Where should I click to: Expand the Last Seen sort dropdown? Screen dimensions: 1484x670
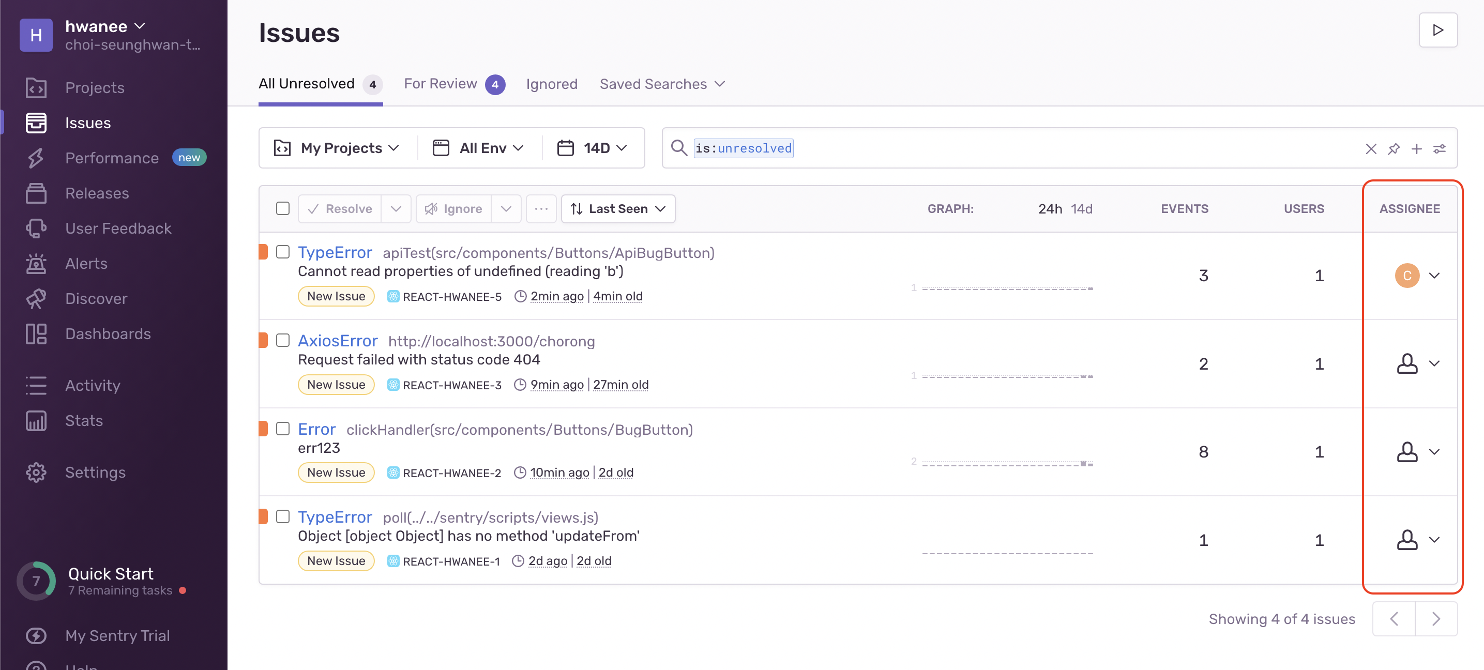coord(617,208)
